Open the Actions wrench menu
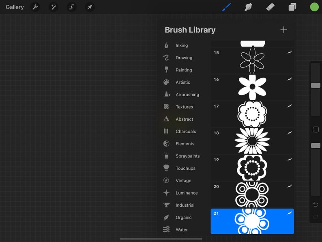 (x=35, y=7)
